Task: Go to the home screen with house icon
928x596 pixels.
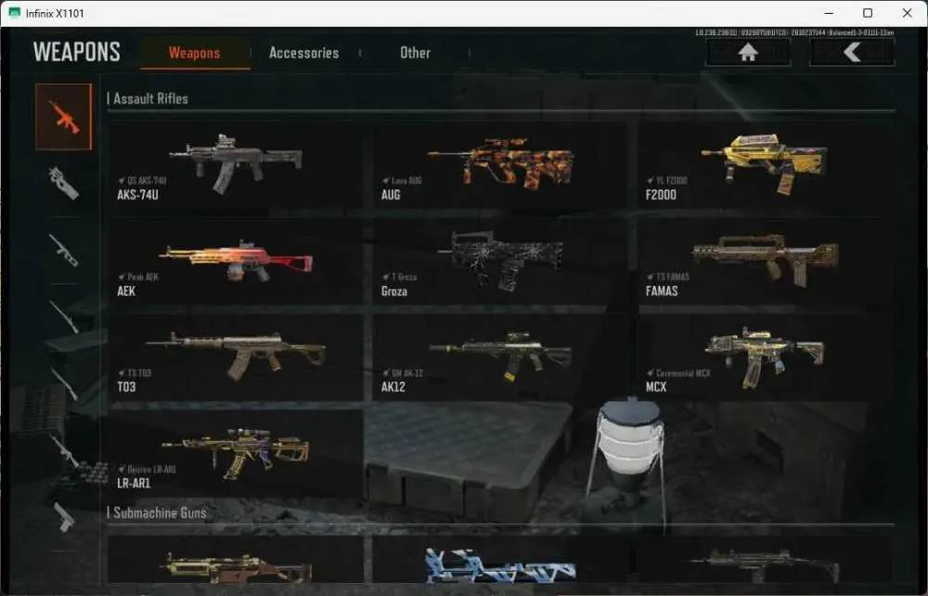Action: tap(748, 53)
